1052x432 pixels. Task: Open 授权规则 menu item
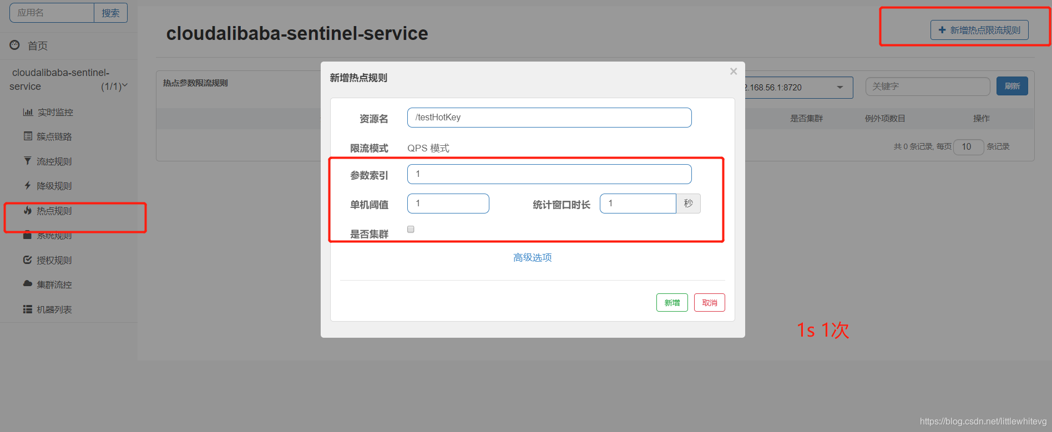coord(54,261)
